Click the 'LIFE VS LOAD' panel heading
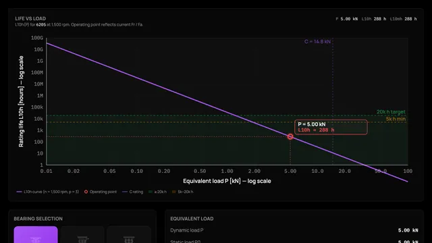Viewport: 432px width, 243px height. click(30, 18)
